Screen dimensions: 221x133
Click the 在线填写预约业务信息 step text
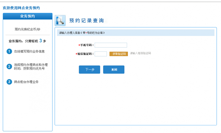(x=30, y=51)
